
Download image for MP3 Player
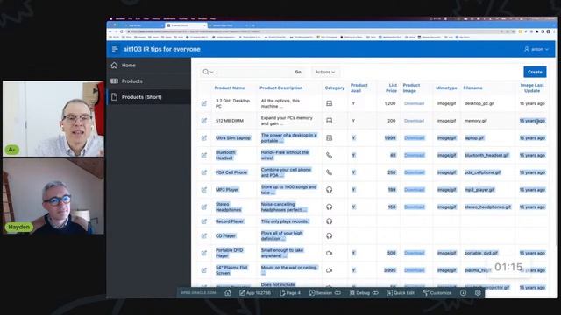click(x=414, y=190)
